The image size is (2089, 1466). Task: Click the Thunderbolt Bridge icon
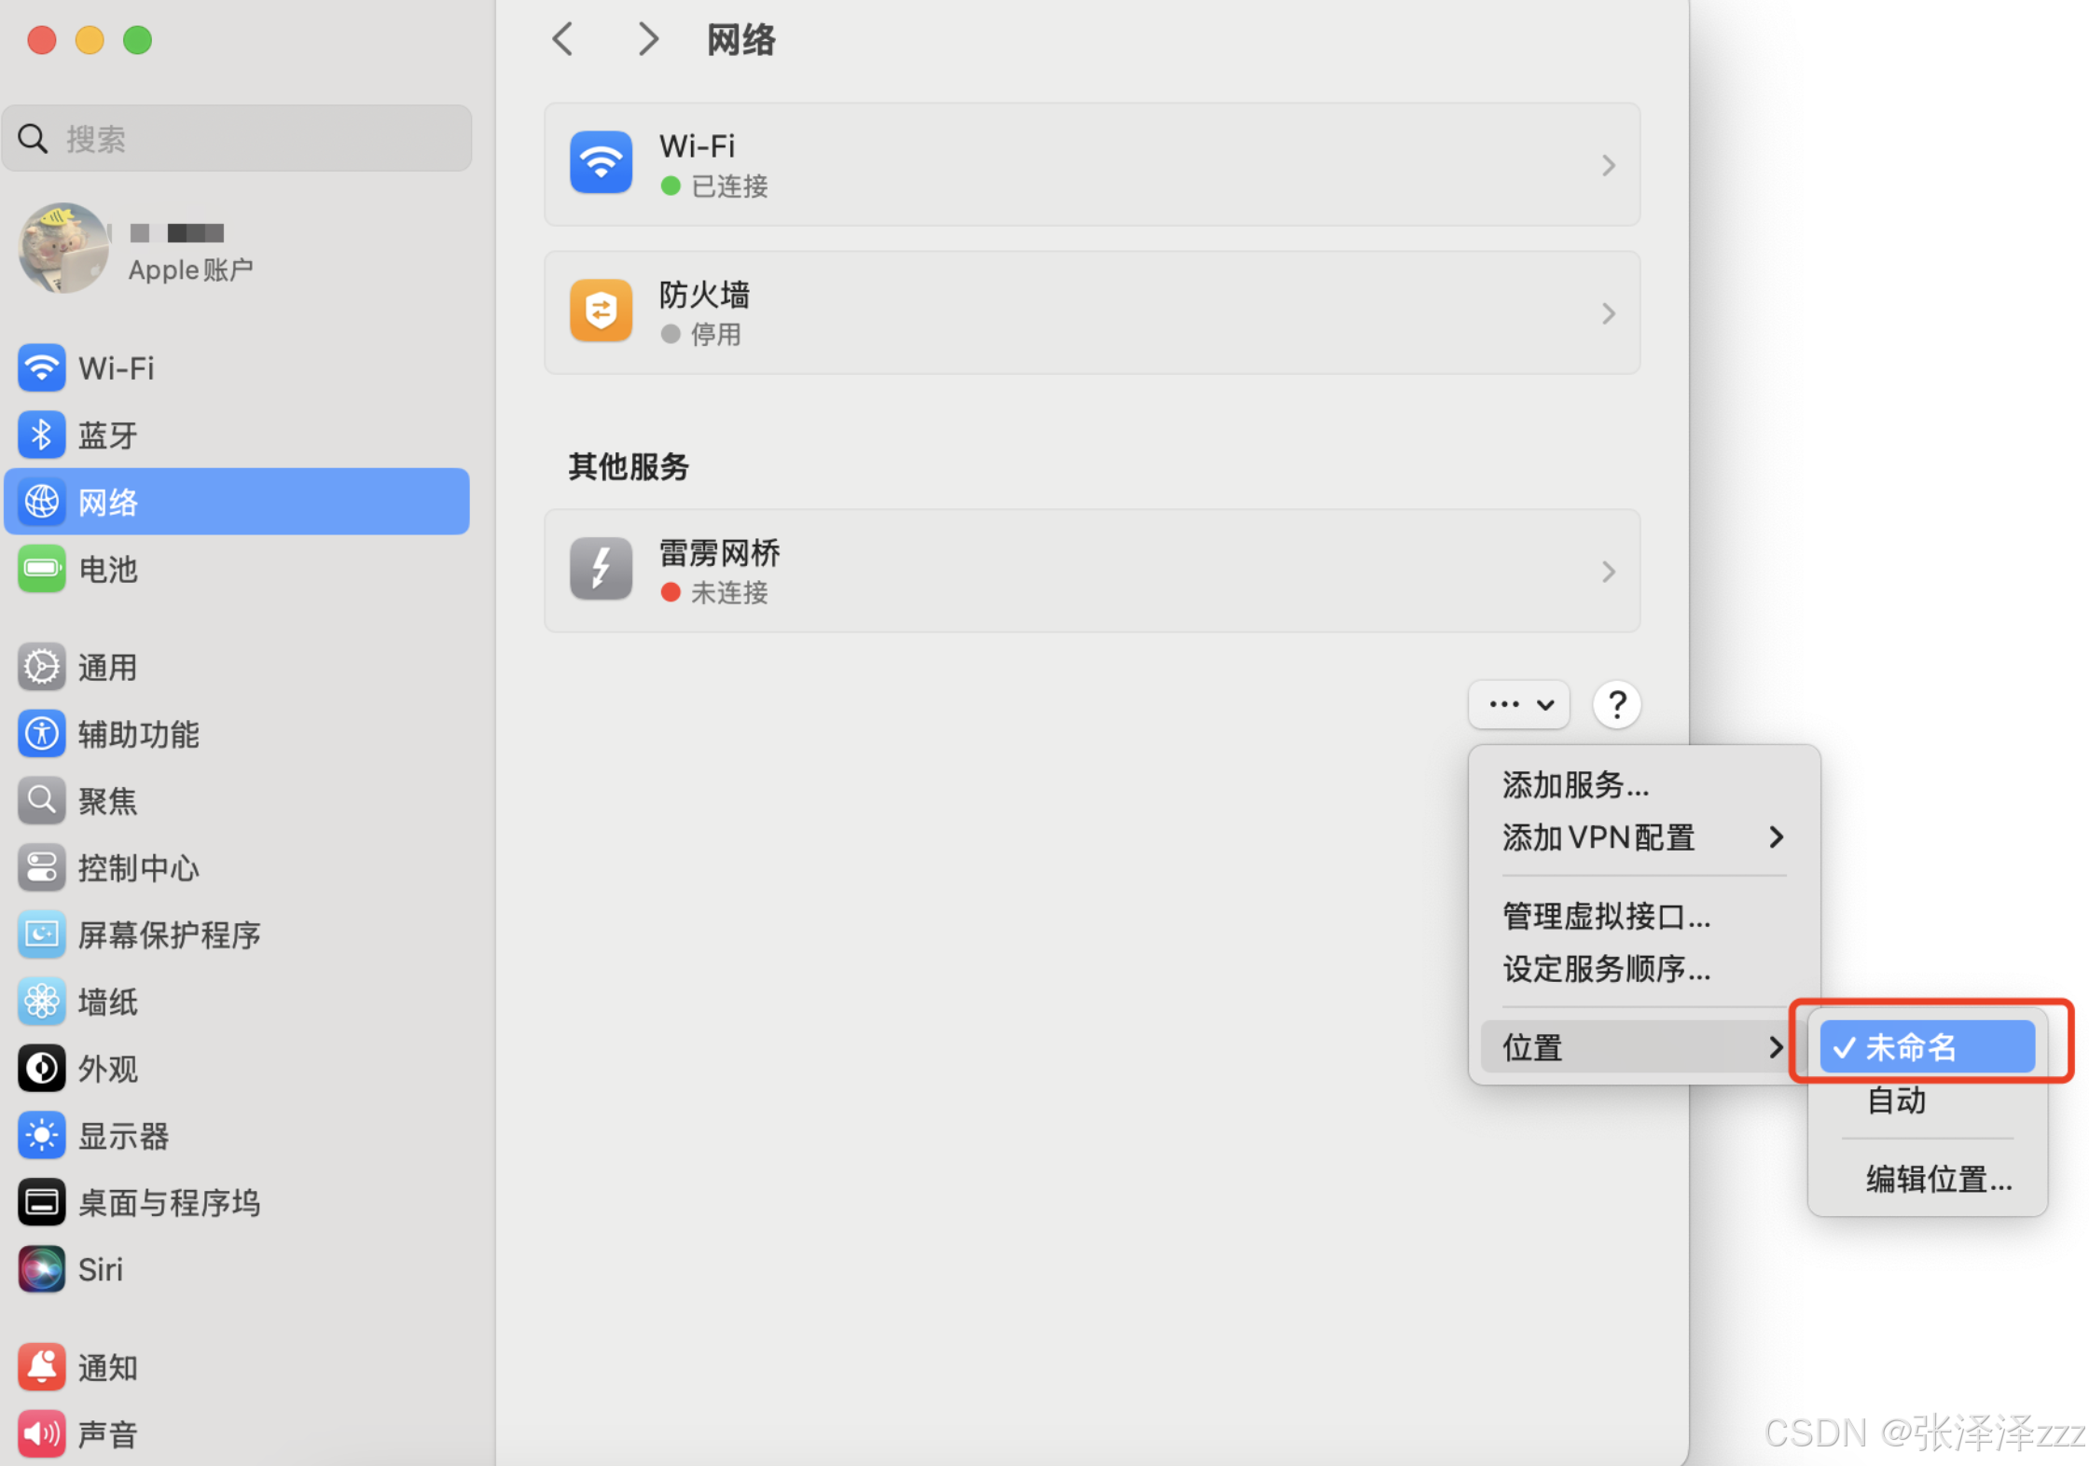(x=601, y=570)
